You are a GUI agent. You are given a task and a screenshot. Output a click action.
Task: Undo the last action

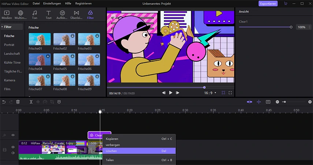[x=4, y=102]
